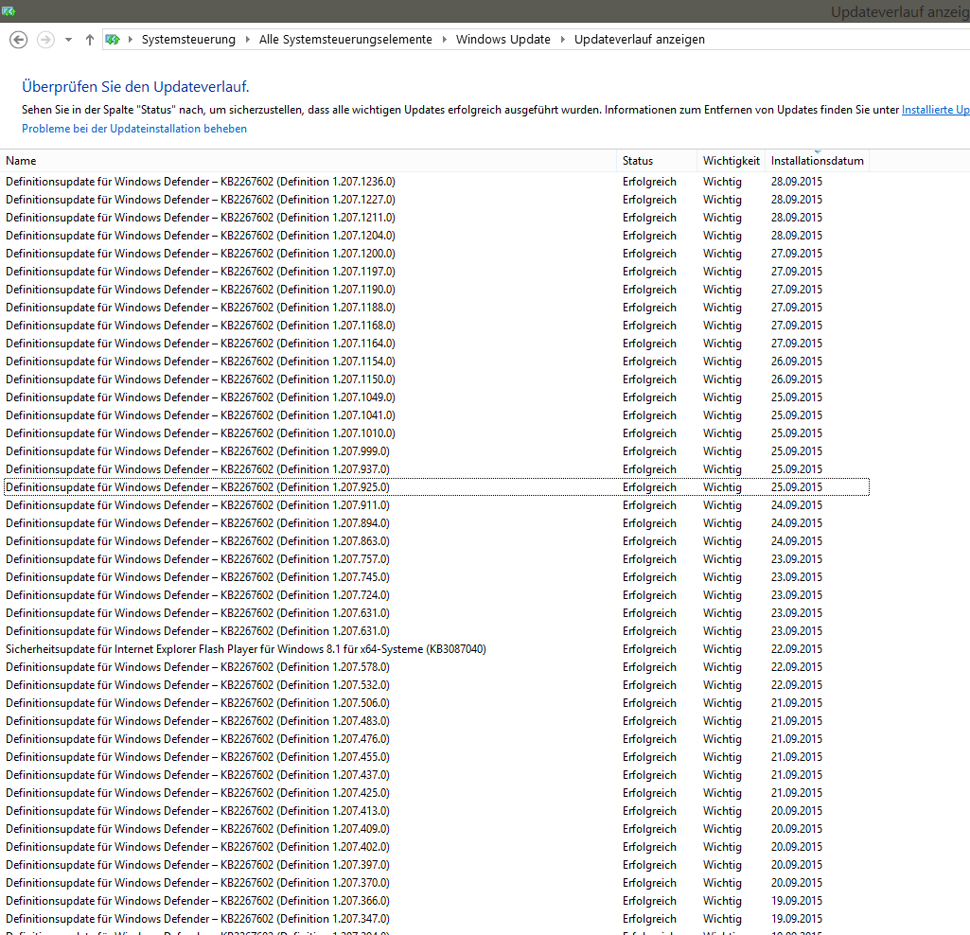Expand chevron after Alle Systemsteuerungselemente
The width and height of the screenshot is (970, 935).
click(444, 40)
